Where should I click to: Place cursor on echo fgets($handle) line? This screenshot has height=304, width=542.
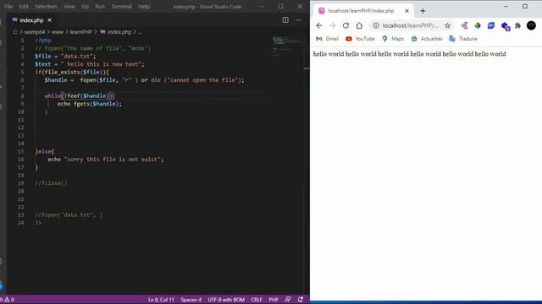[90, 104]
